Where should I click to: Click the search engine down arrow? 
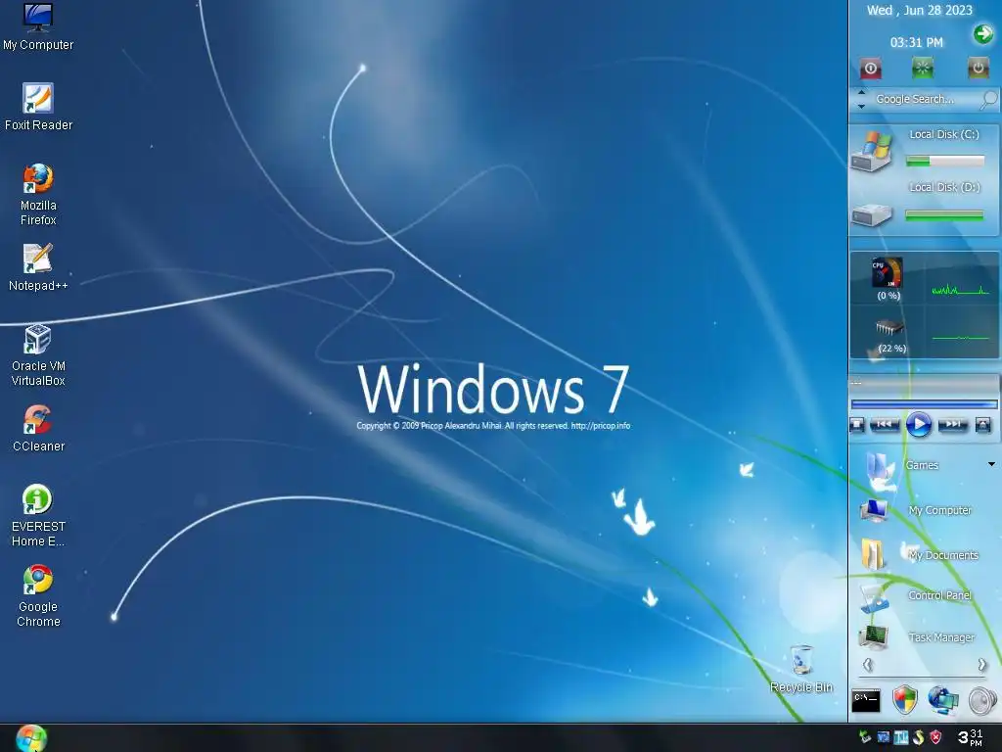click(861, 106)
